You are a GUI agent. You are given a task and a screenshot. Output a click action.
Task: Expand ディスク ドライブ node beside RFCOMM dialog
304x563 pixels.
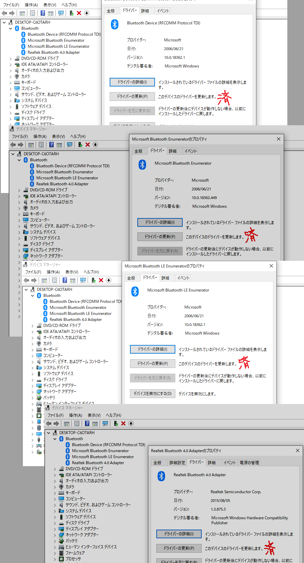(11, 113)
